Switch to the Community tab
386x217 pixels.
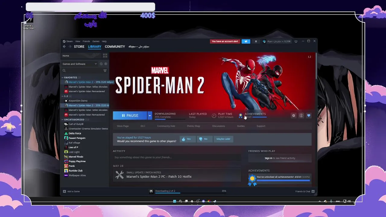point(115,47)
